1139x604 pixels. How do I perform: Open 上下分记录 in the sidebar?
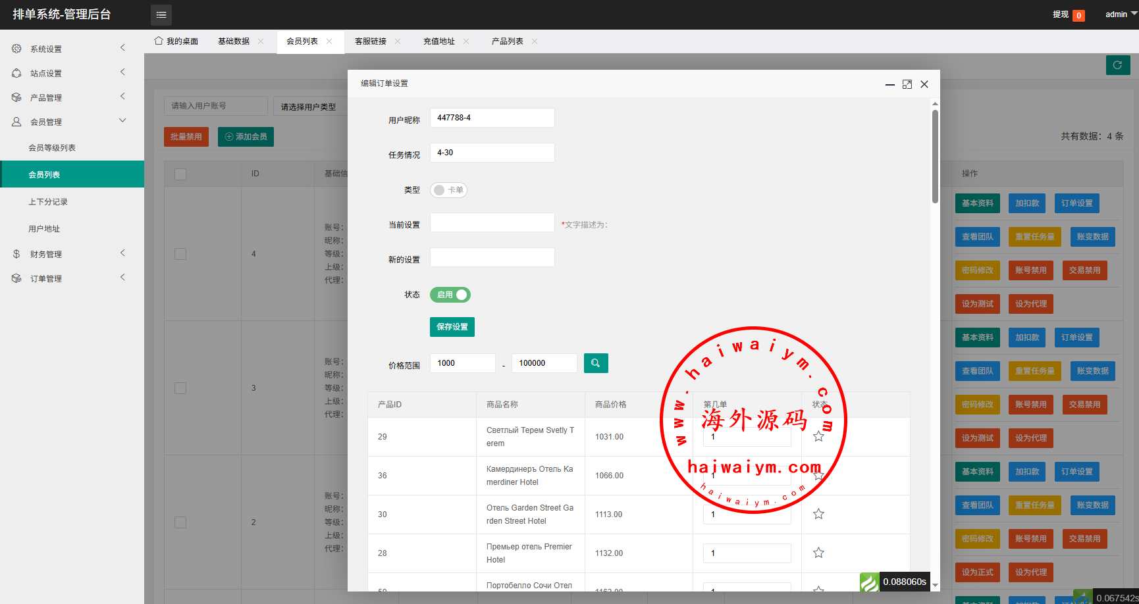[x=48, y=202]
